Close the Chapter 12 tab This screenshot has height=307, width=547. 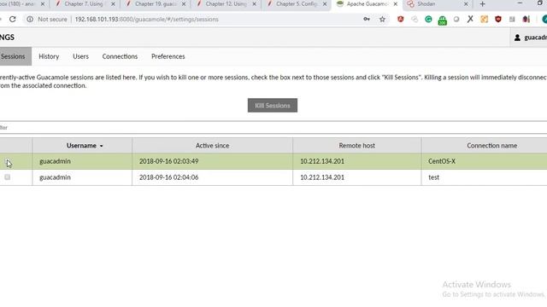point(254,4)
